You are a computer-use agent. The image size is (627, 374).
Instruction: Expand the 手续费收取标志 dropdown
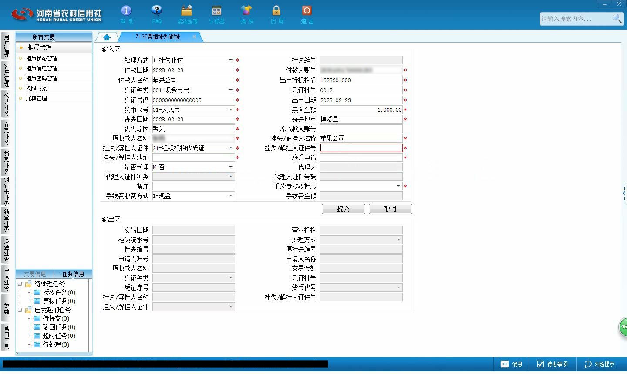(x=398, y=186)
